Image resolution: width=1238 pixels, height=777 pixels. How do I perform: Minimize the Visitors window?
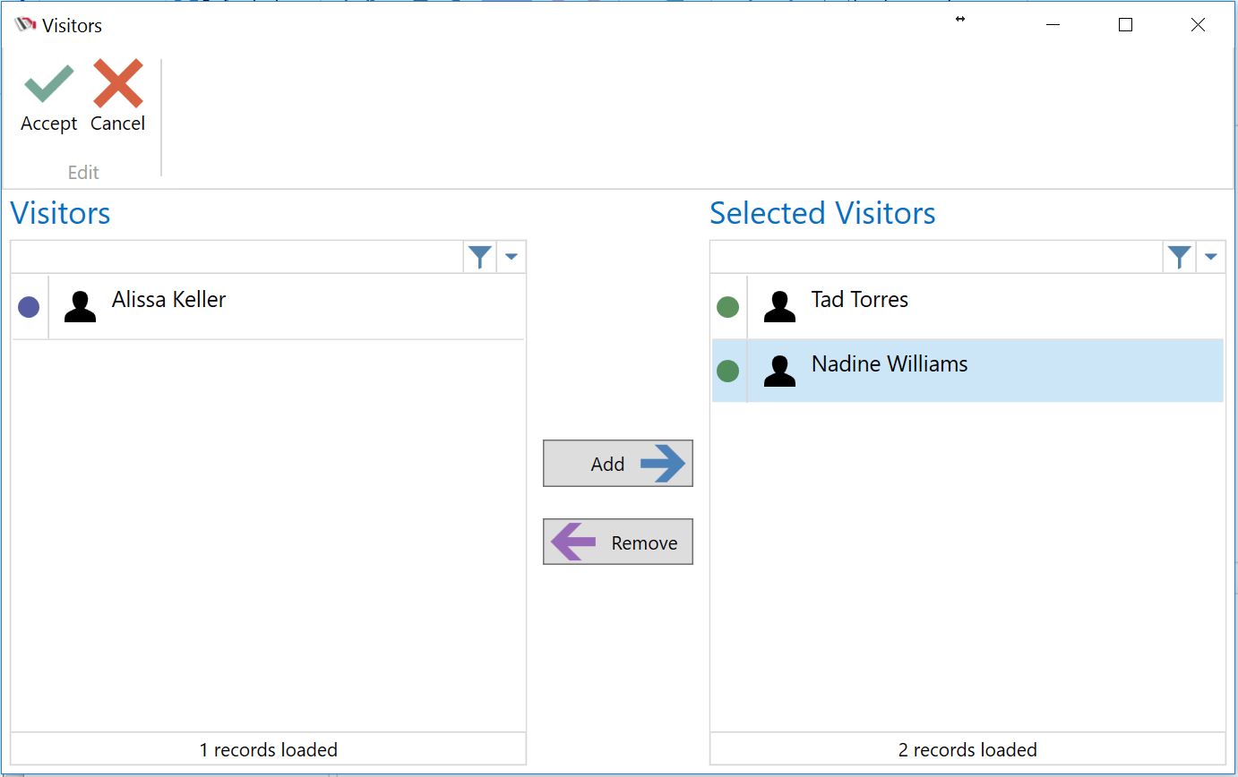(x=1053, y=25)
